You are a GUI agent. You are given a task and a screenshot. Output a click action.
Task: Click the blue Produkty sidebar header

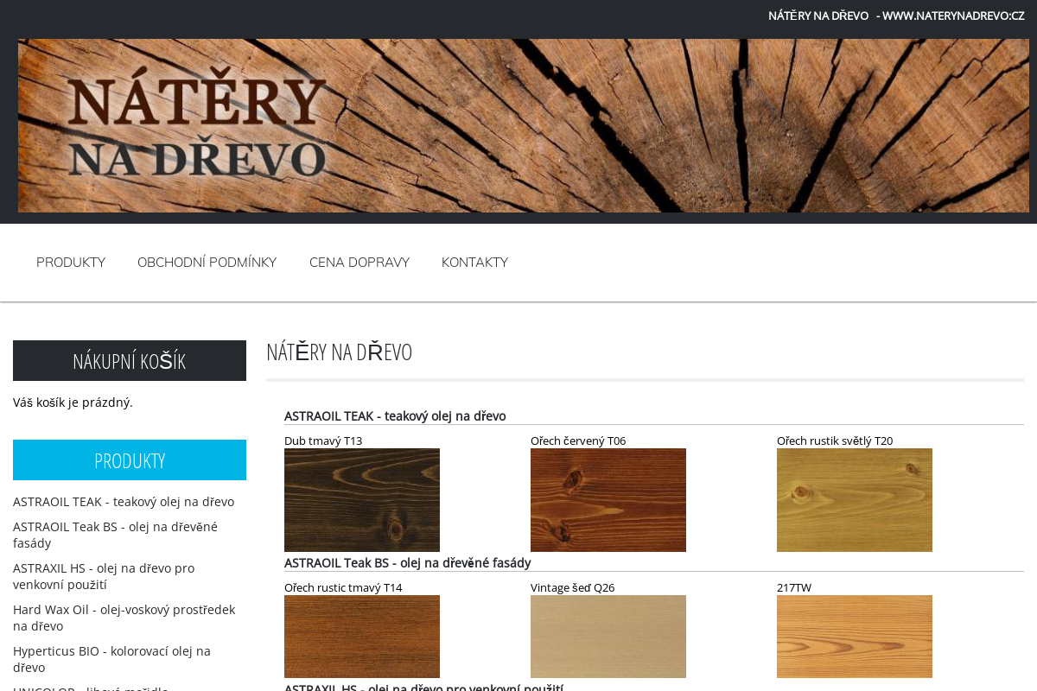point(130,460)
